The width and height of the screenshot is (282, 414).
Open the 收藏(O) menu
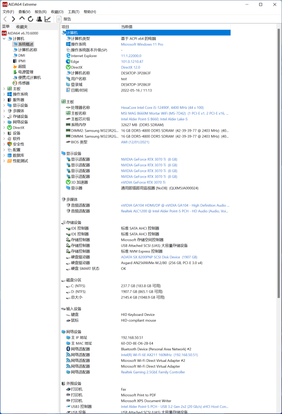click(x=57, y=12)
